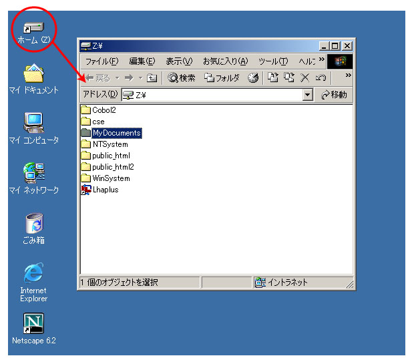Click the Windows logo throbber icon
Screen dimensions: 412x358
point(340,61)
